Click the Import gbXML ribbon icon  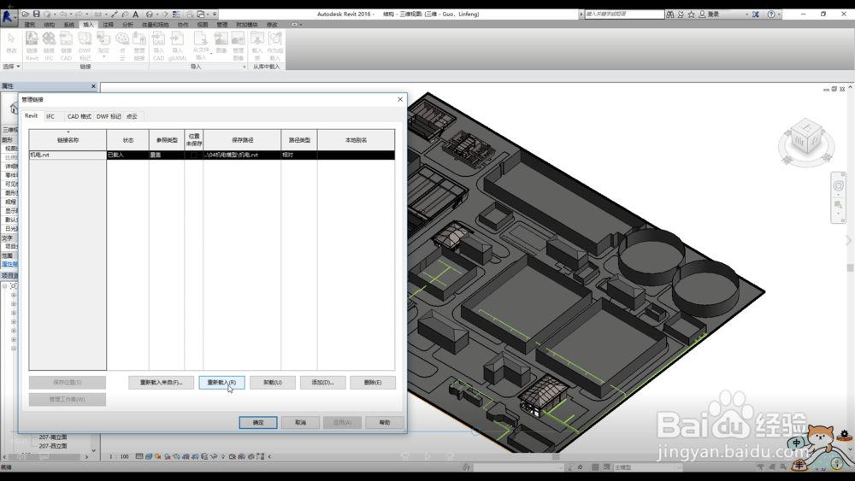pos(177,46)
